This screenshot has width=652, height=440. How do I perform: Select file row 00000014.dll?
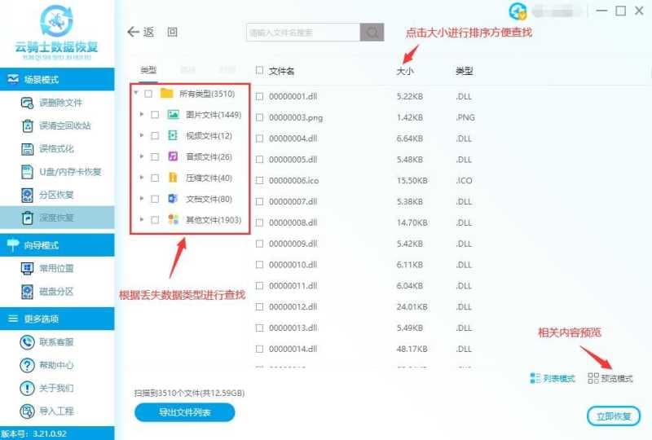(366, 349)
